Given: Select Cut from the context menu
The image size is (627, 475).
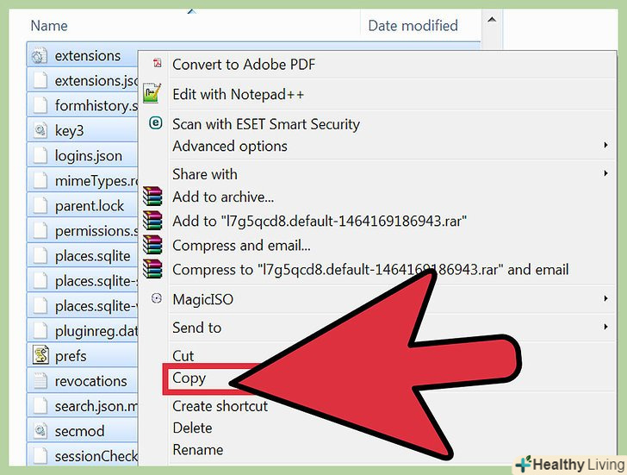Looking at the screenshot, I should [x=183, y=356].
